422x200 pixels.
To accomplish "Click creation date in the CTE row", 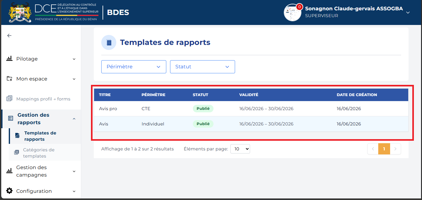I will [x=349, y=109].
